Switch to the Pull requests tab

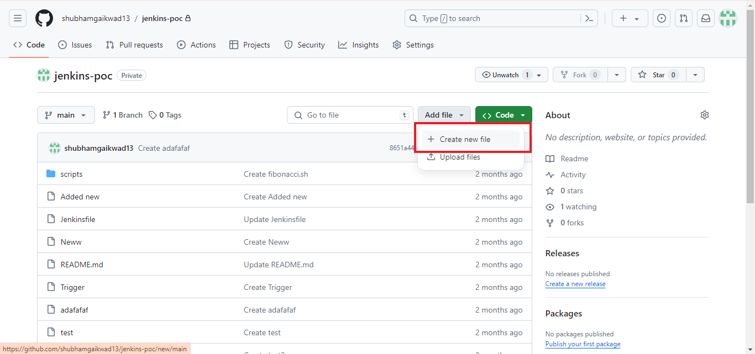[134, 45]
